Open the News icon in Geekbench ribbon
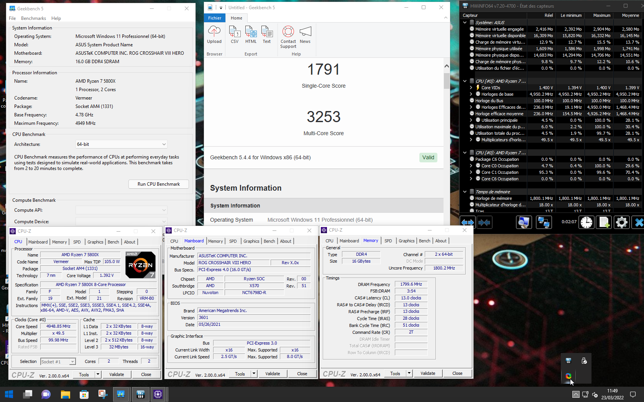The width and height of the screenshot is (644, 402). 305,35
